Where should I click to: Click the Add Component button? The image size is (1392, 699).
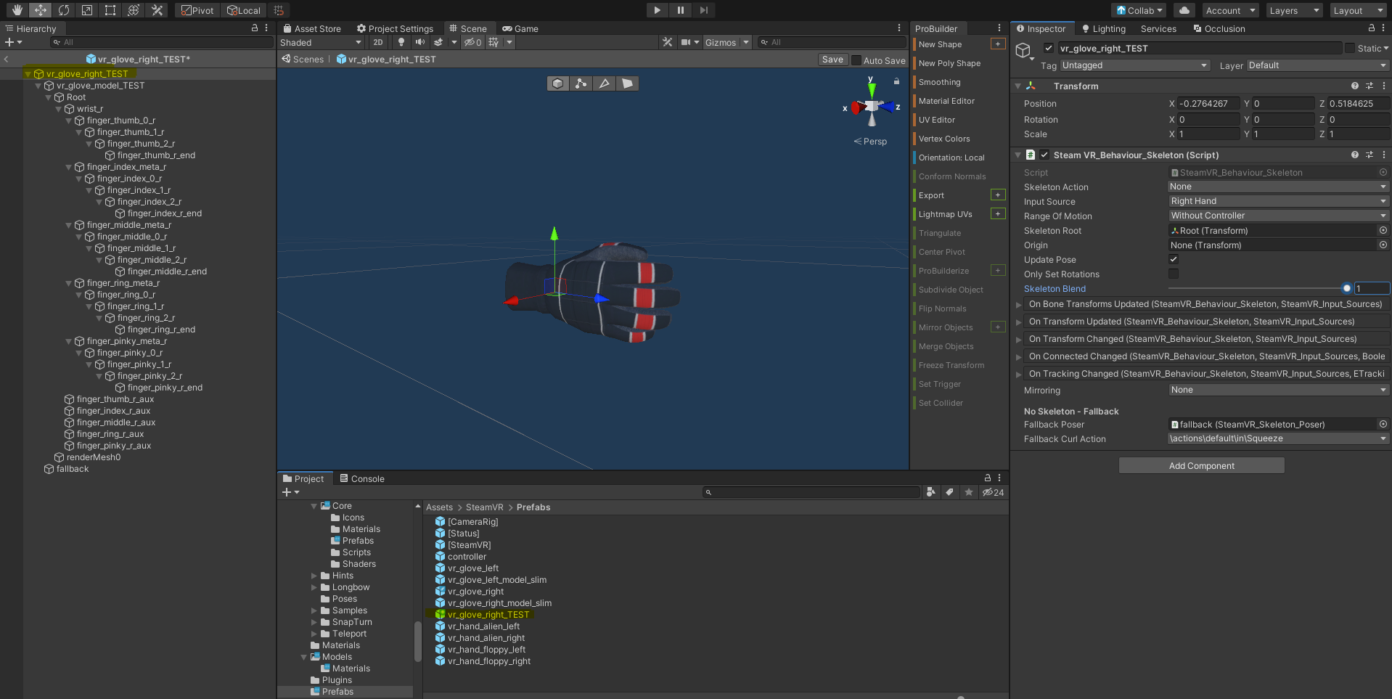[1200, 465]
